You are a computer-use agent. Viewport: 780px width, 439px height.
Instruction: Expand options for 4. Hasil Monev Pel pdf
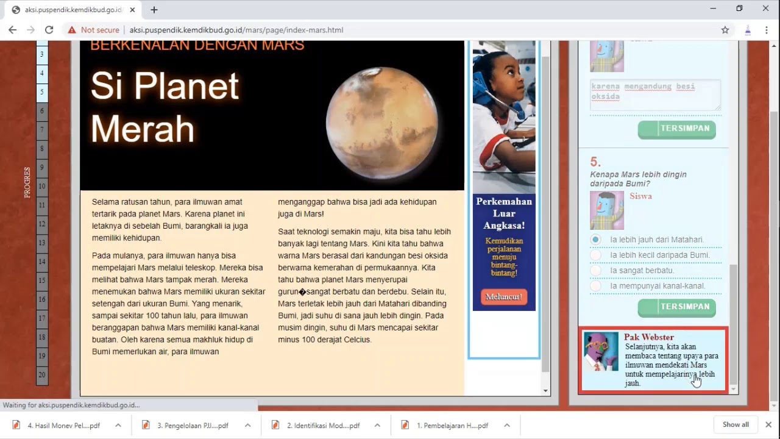(118, 426)
